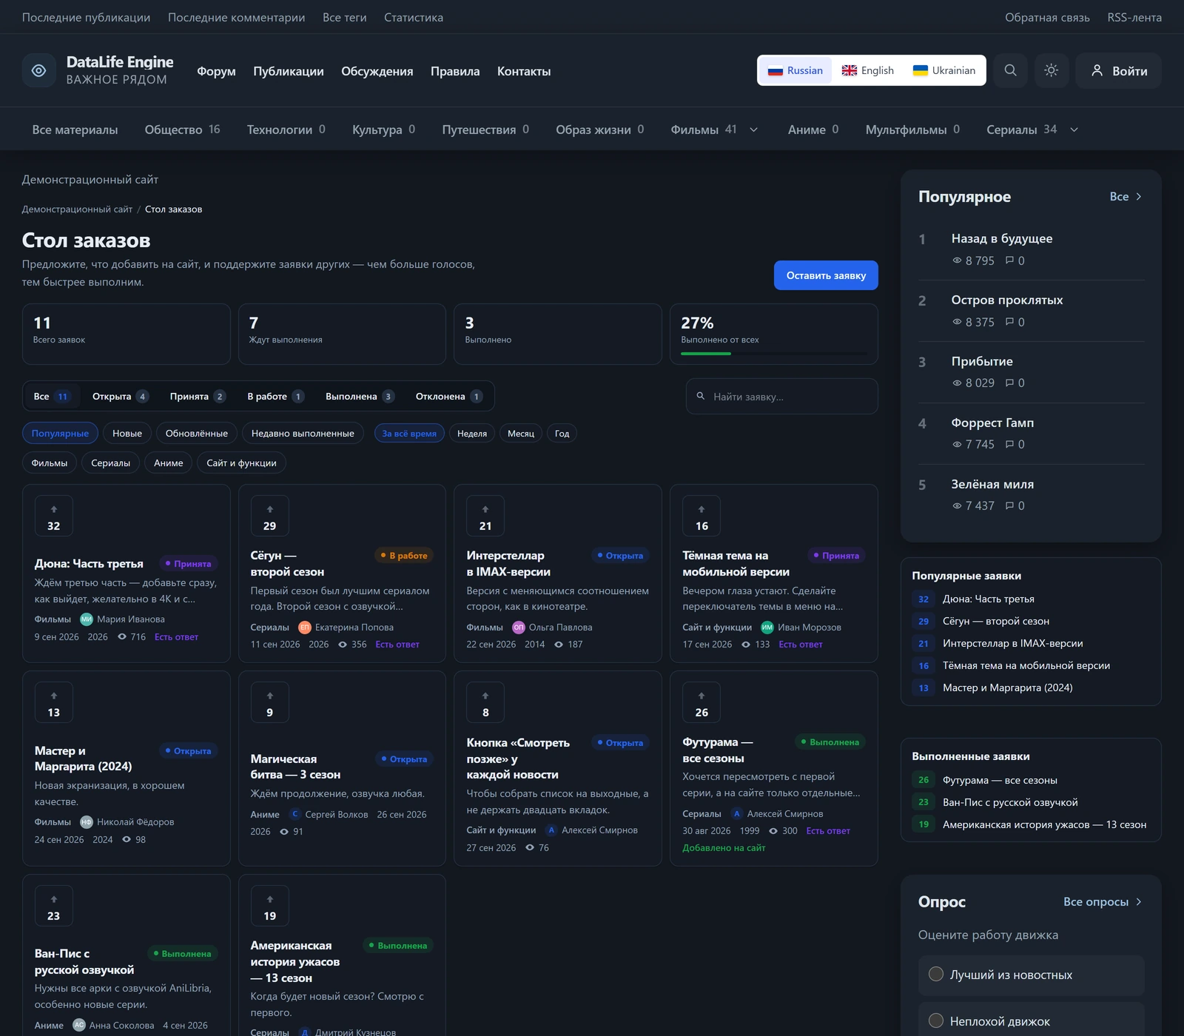Upvote Сёгун — второй сезон request arrow
Viewport: 1184px width, 1036px height.
pos(270,516)
